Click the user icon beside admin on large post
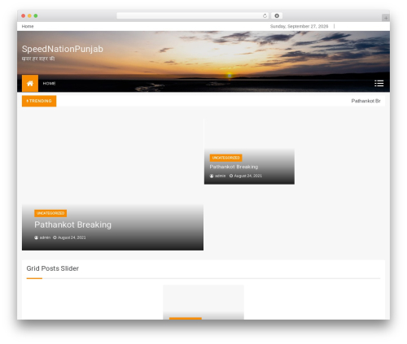Viewport: 407px width, 344px height. tap(36, 237)
